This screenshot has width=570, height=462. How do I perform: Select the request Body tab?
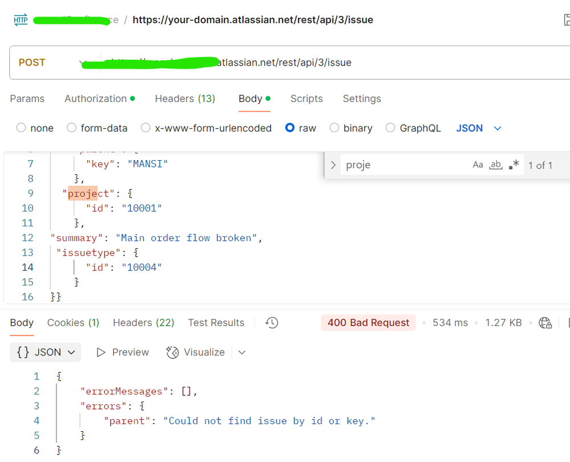(x=254, y=99)
